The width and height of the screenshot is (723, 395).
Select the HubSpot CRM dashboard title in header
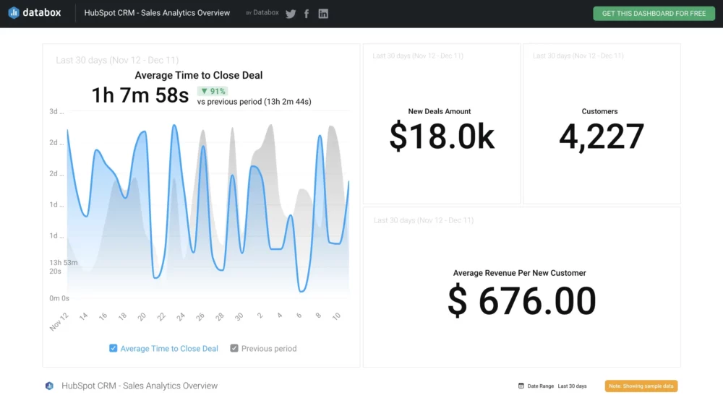(x=157, y=13)
